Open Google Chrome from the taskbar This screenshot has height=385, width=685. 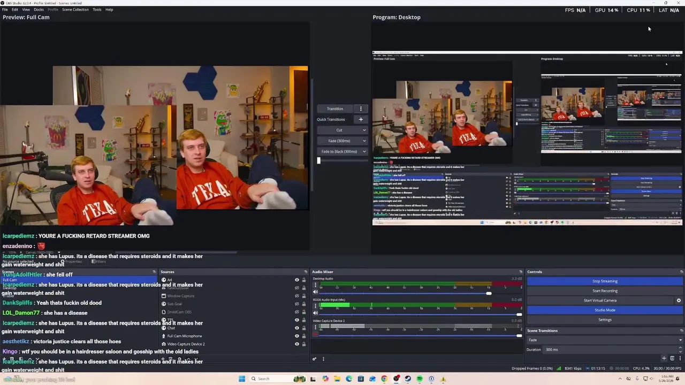[x=384, y=379]
